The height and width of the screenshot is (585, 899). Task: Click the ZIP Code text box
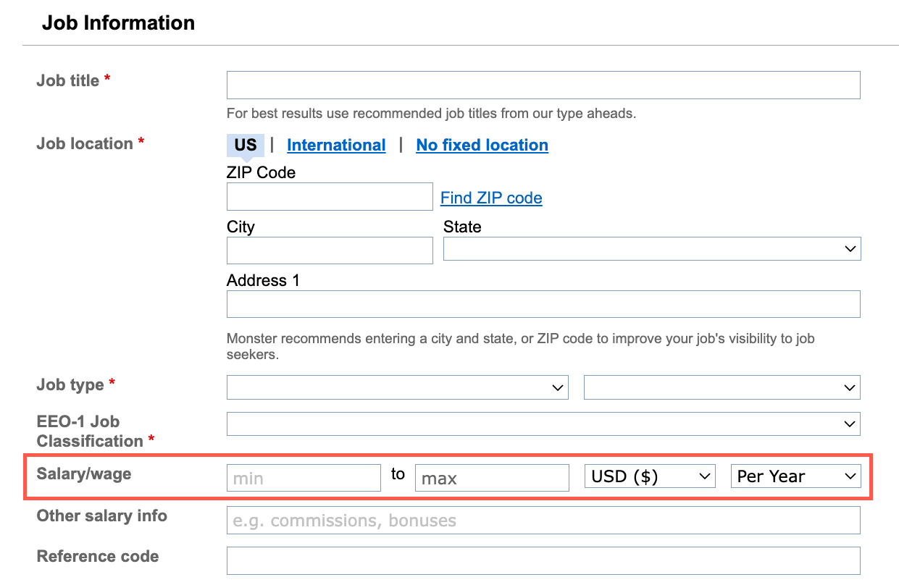pyautogui.click(x=330, y=197)
